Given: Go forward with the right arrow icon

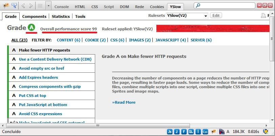Looking at the screenshot, I should 31,6.
